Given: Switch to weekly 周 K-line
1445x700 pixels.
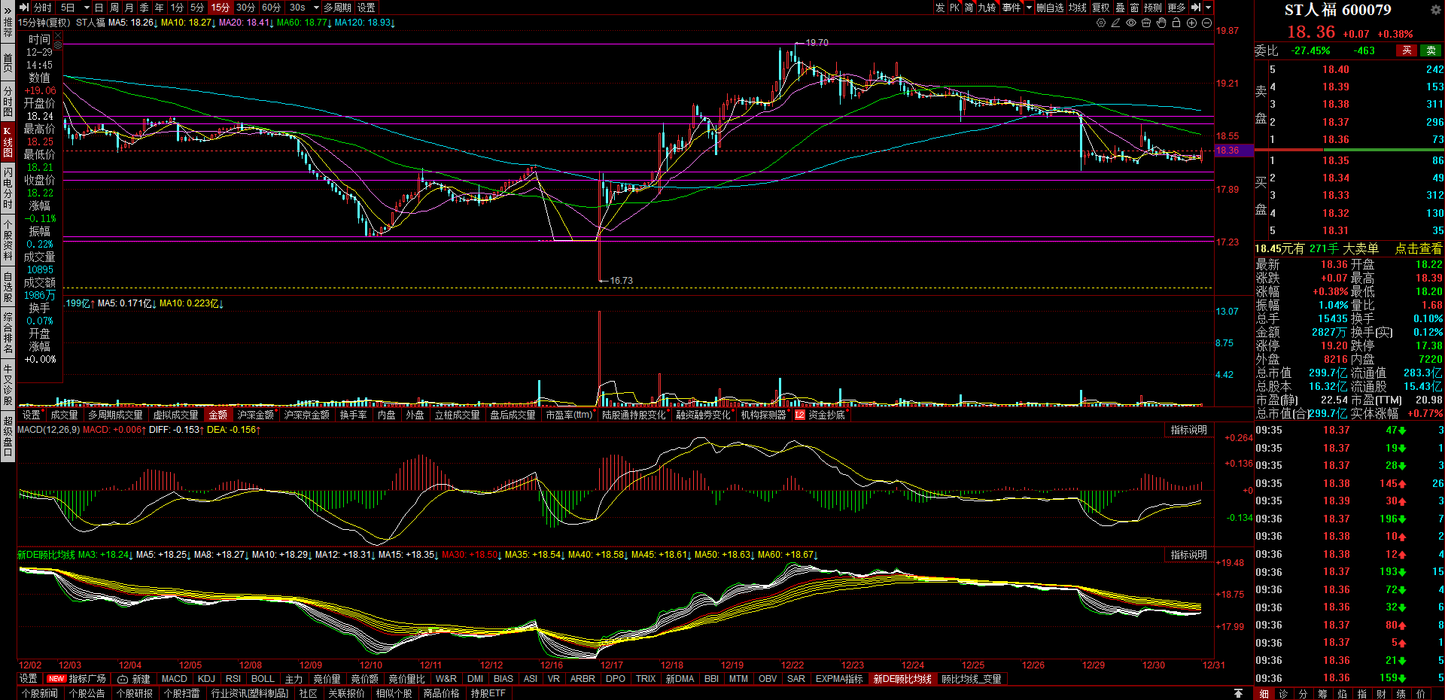Looking at the screenshot, I should (114, 8).
